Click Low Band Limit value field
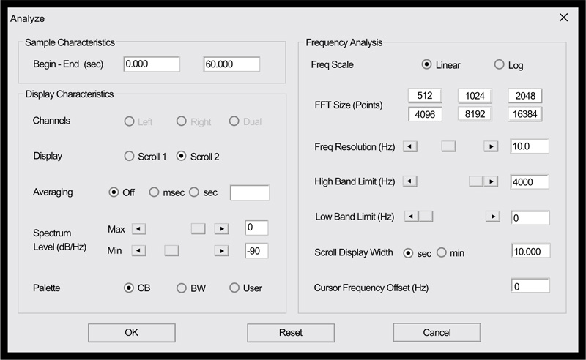This screenshot has width=586, height=360. click(530, 218)
